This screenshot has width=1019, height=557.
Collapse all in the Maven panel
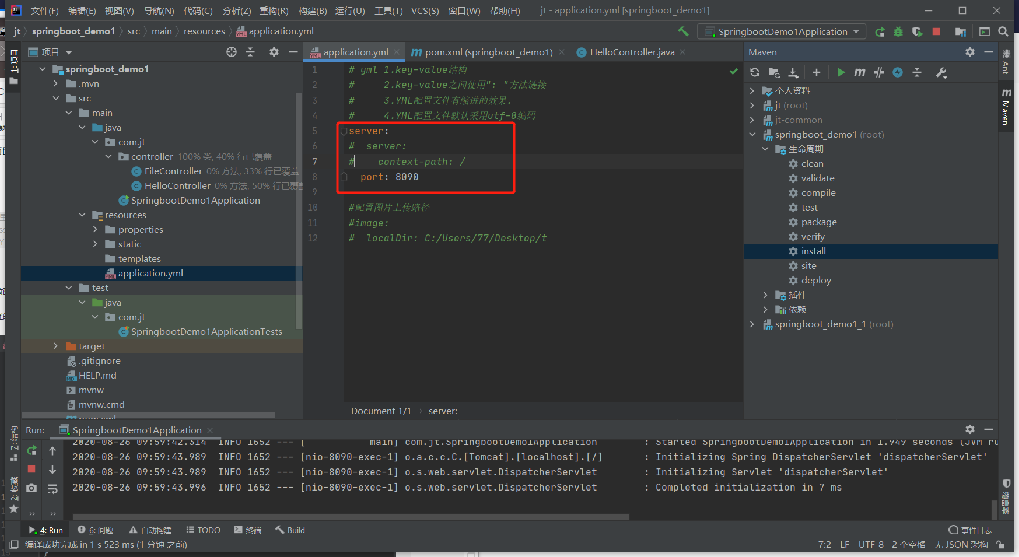pyautogui.click(x=917, y=72)
